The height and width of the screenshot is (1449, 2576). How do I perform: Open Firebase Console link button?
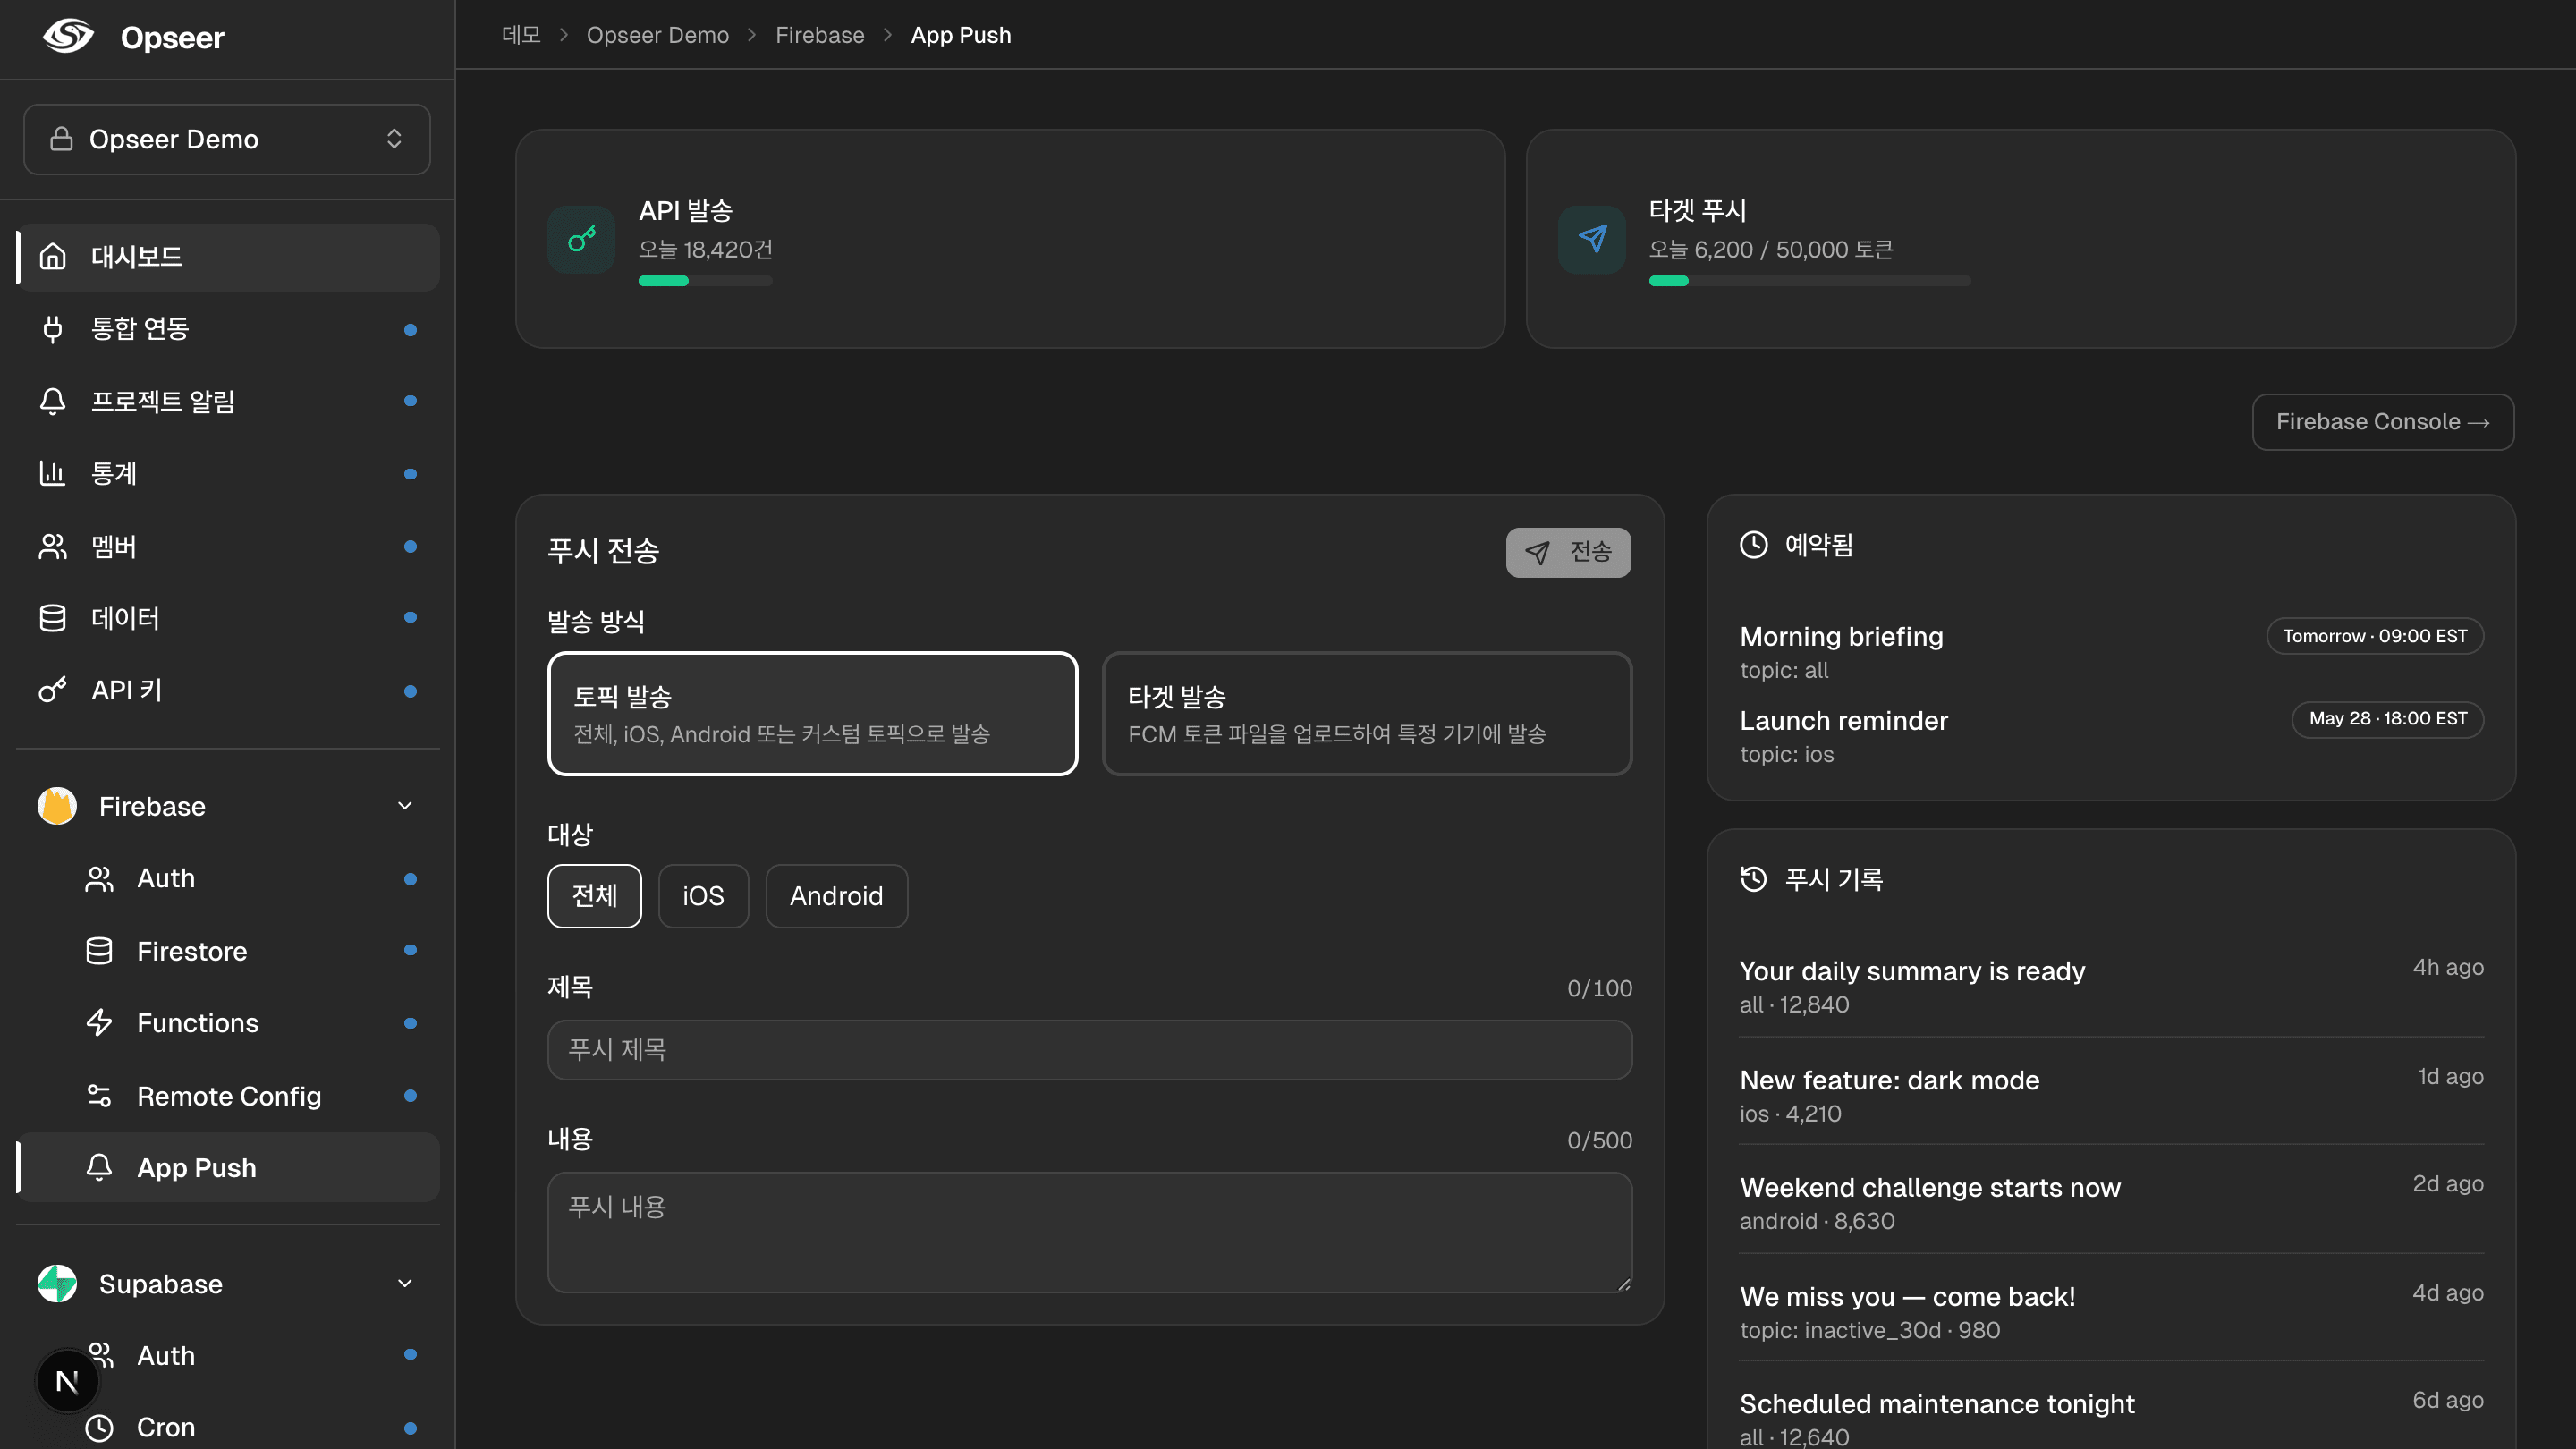coord(2382,422)
